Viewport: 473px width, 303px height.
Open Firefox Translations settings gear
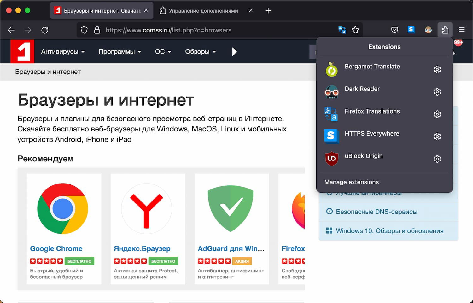tap(437, 114)
